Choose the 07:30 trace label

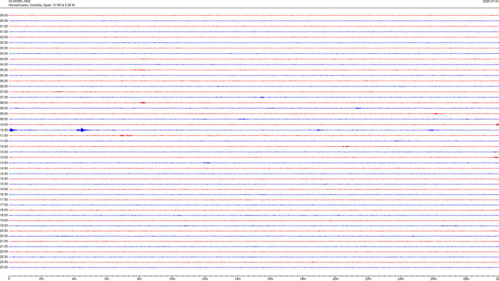[x=4, y=97]
